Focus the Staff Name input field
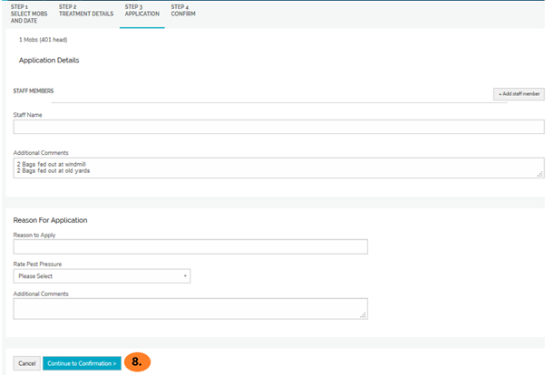The width and height of the screenshot is (546, 375). coord(278,128)
